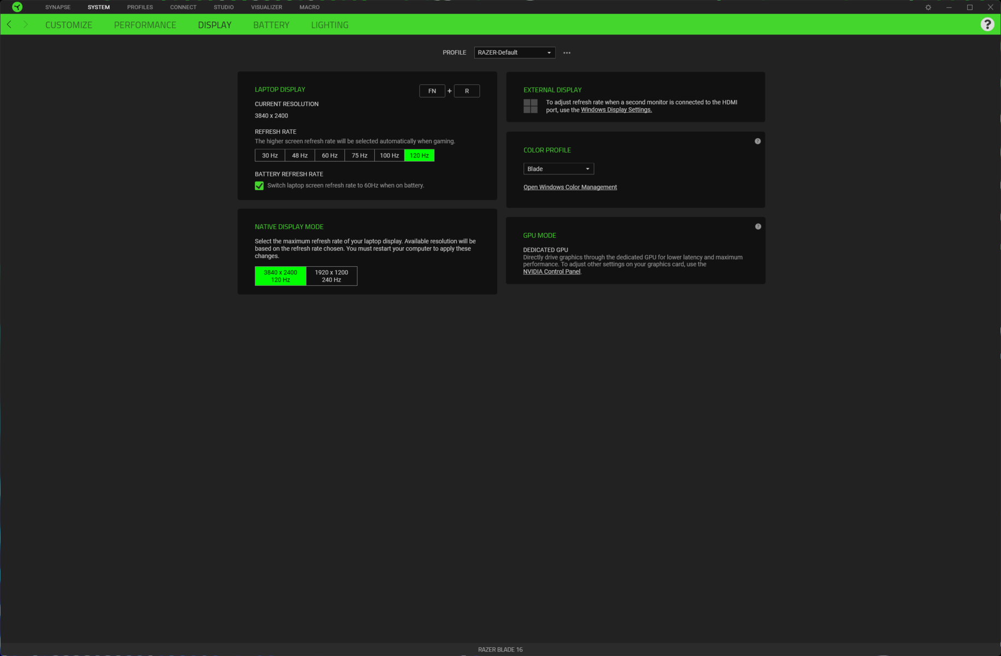Select 48 Hz refresh rate
Screen dimensions: 1001x656
tap(300, 156)
